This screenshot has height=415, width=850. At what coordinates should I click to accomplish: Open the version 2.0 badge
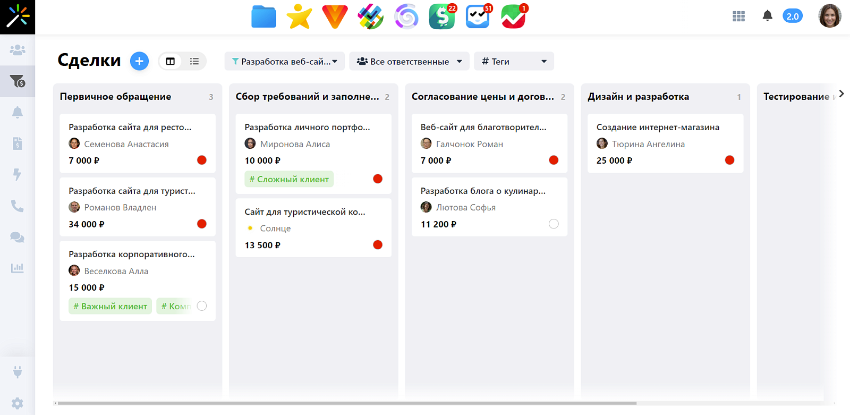[x=793, y=16]
